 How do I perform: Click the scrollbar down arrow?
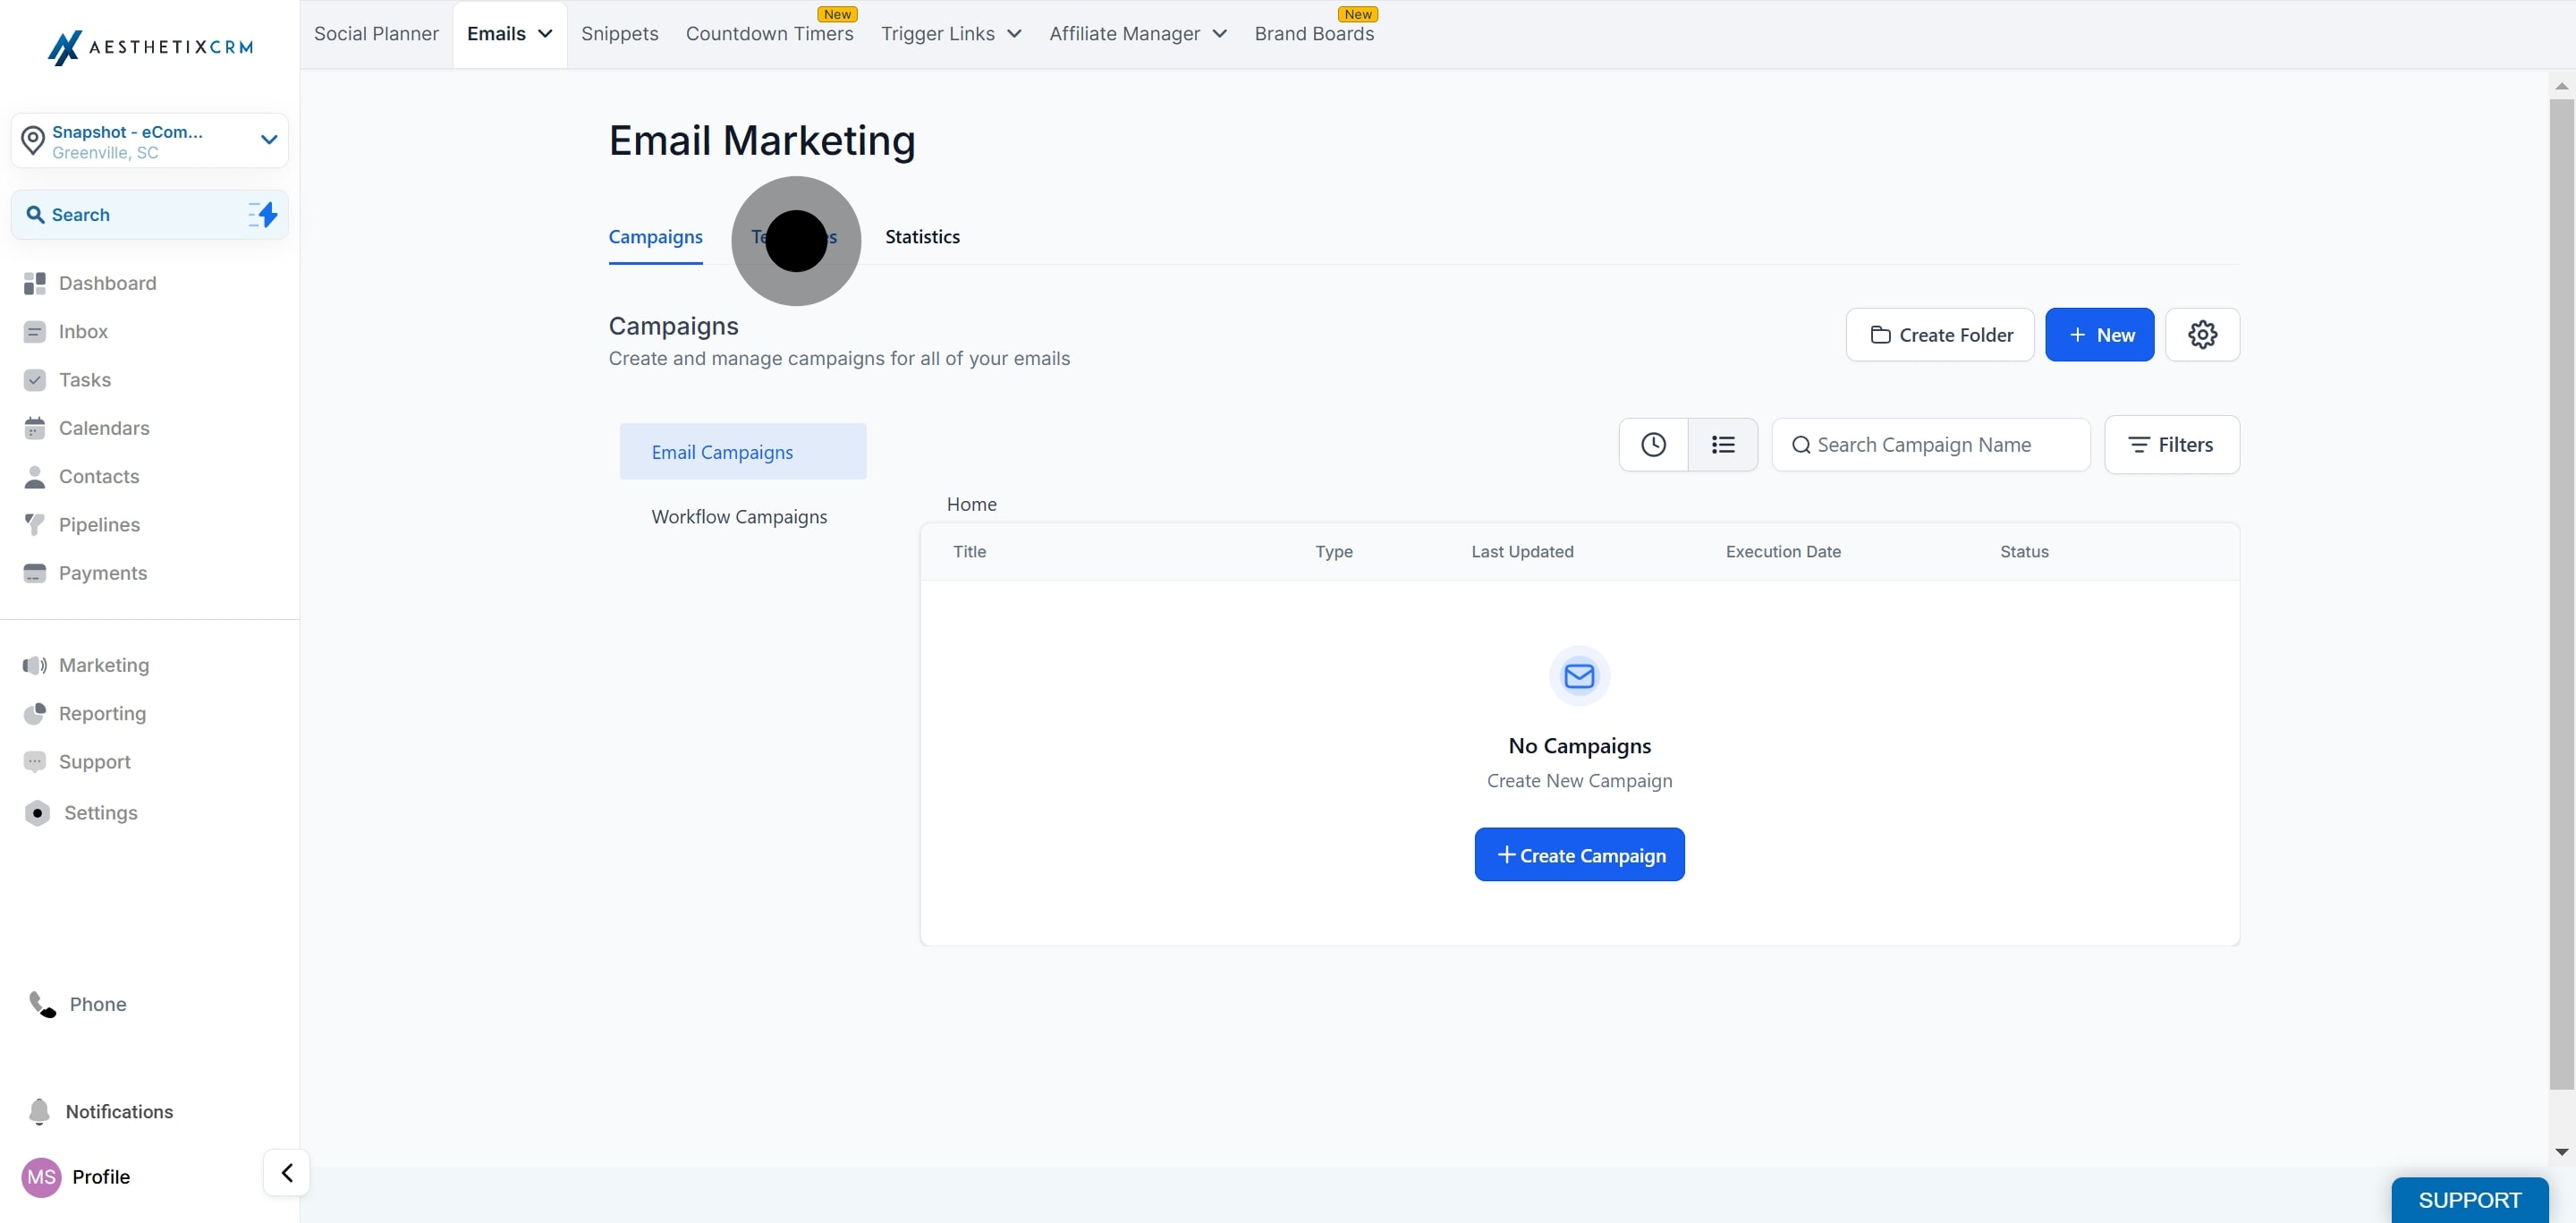tap(2561, 1153)
